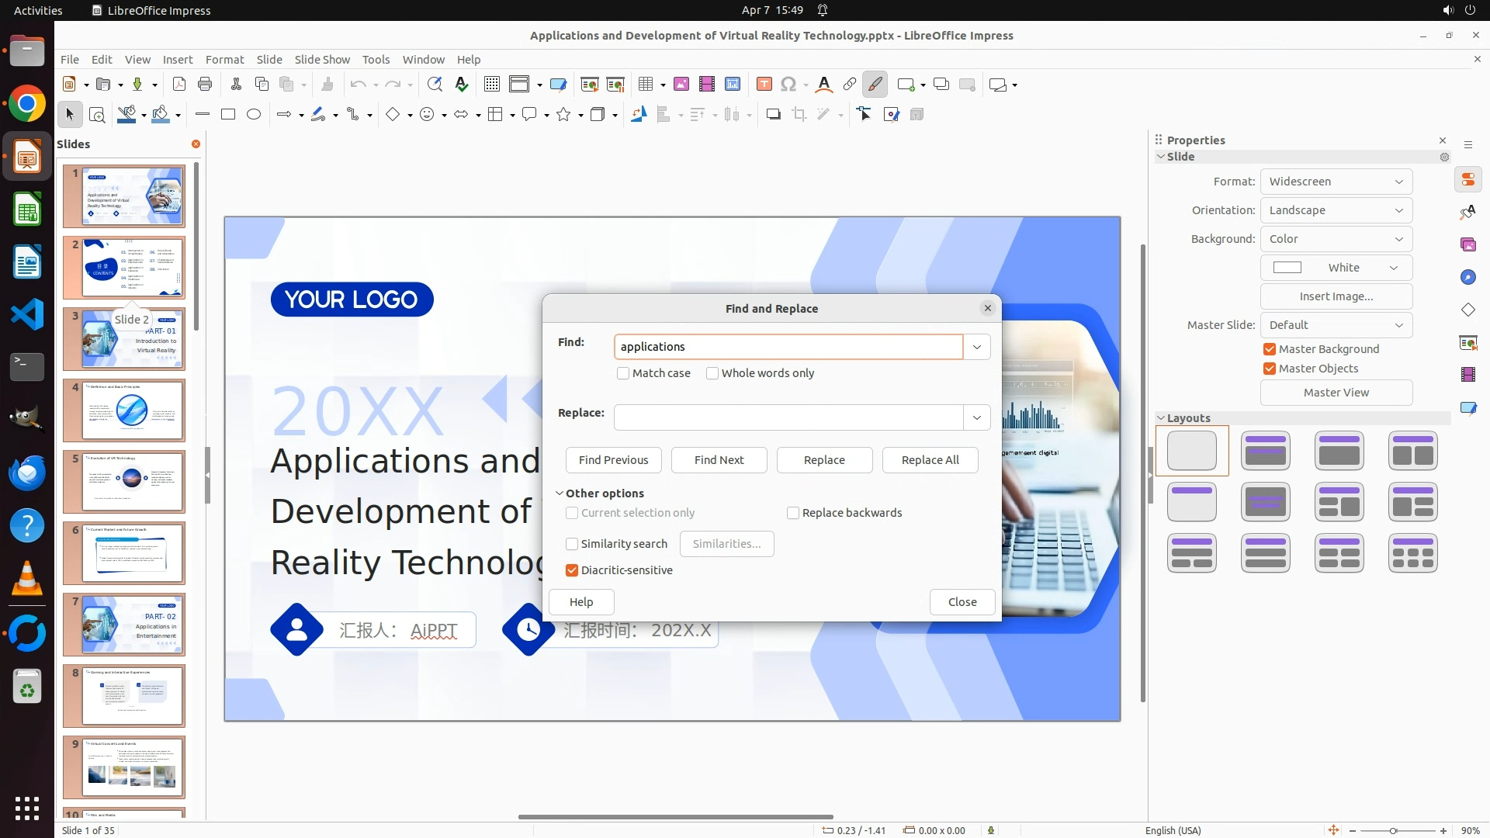This screenshot has height=838, width=1490.
Task: Enable Whole words only checkbox
Action: tap(712, 373)
